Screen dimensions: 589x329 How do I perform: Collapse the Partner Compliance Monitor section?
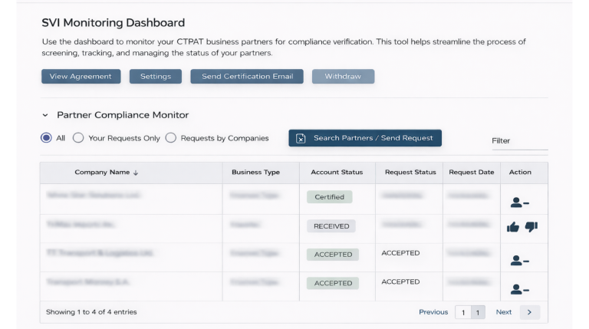(45, 115)
